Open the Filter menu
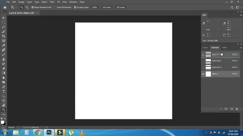This screenshot has width=243, height=136. pos(52,2)
